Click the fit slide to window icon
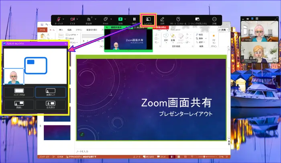The width and height of the screenshot is (281, 163). tap(227, 157)
